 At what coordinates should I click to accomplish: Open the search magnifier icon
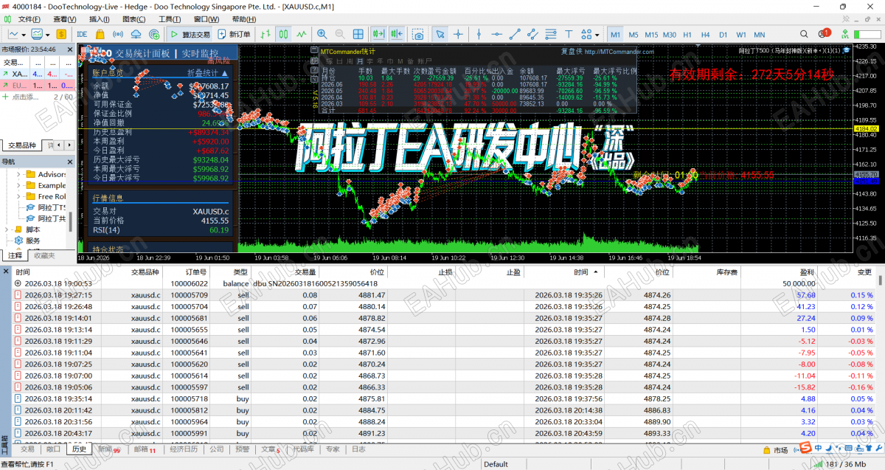pos(804,34)
